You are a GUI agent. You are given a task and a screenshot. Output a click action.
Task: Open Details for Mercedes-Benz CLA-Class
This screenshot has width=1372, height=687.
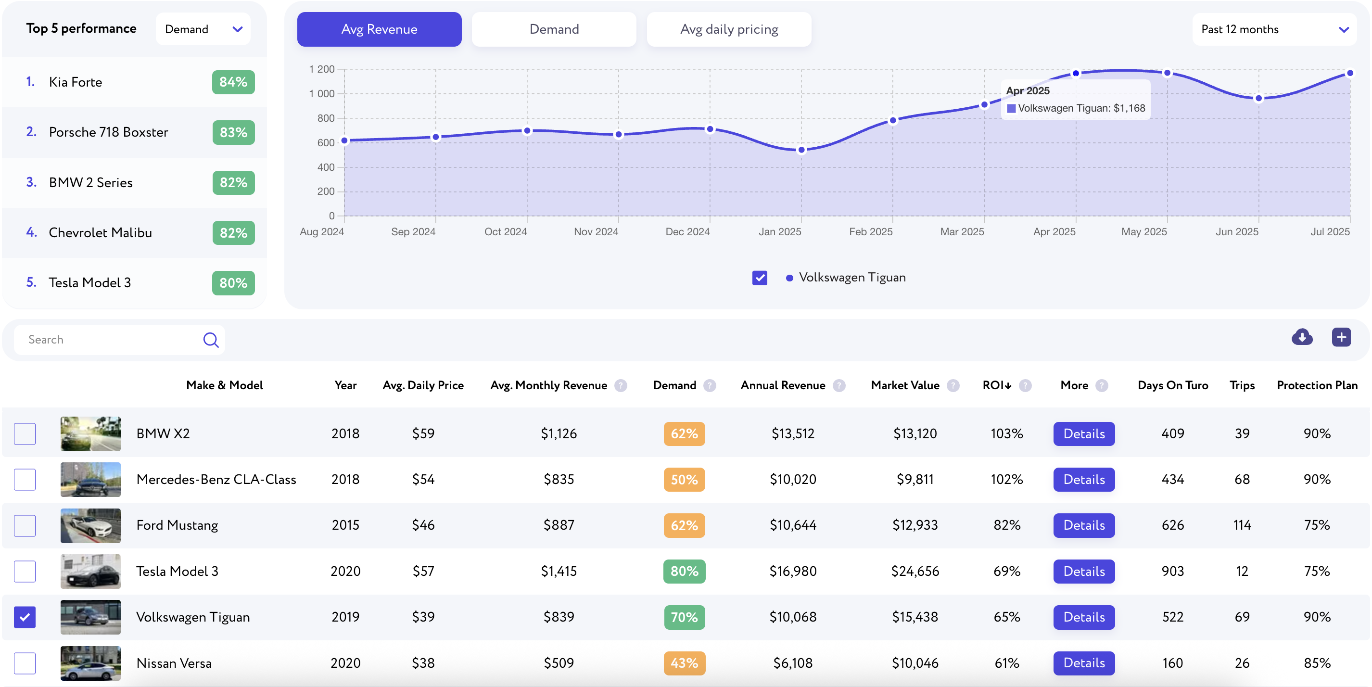pos(1084,479)
